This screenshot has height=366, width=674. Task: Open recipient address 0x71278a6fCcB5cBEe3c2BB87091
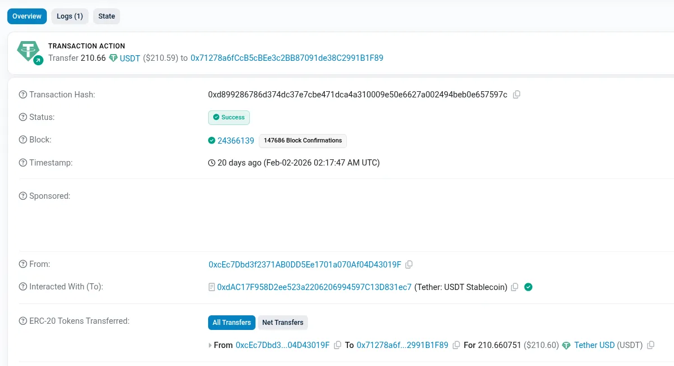click(x=286, y=58)
